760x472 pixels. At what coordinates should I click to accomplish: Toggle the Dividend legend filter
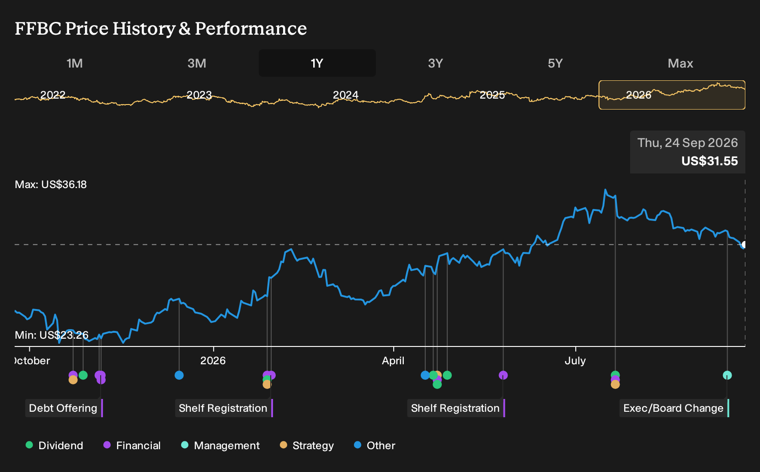coord(54,446)
